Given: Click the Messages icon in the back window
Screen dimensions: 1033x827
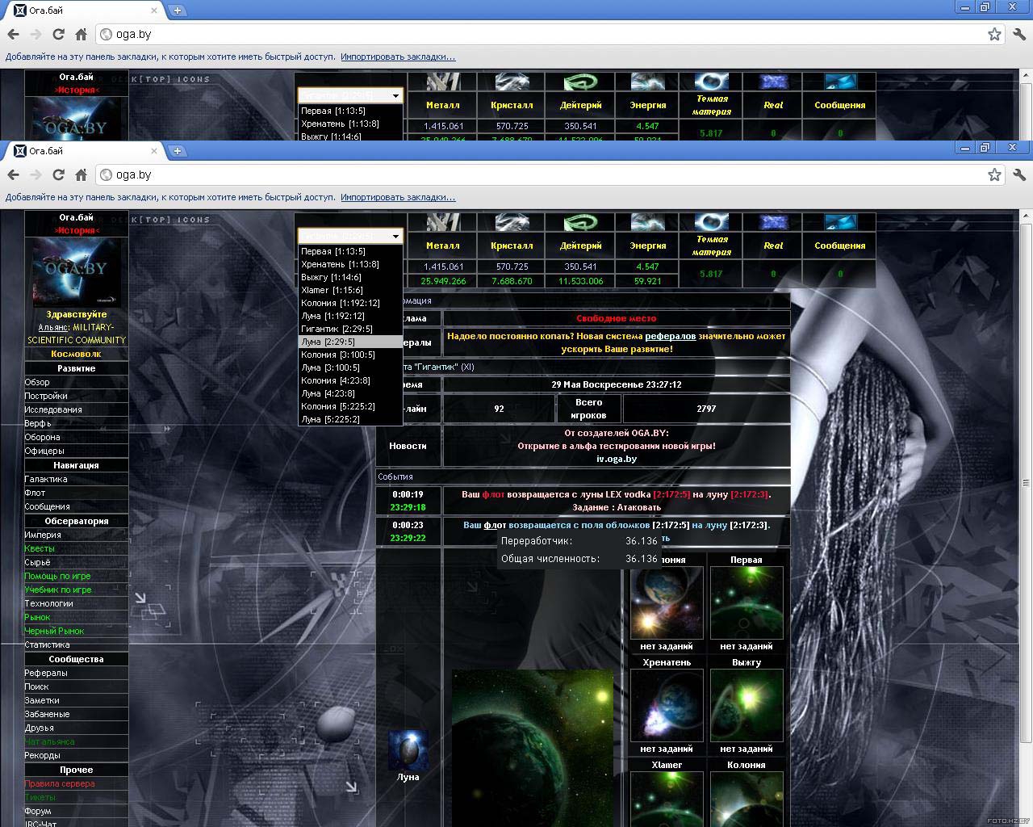Looking at the screenshot, I should click(840, 82).
